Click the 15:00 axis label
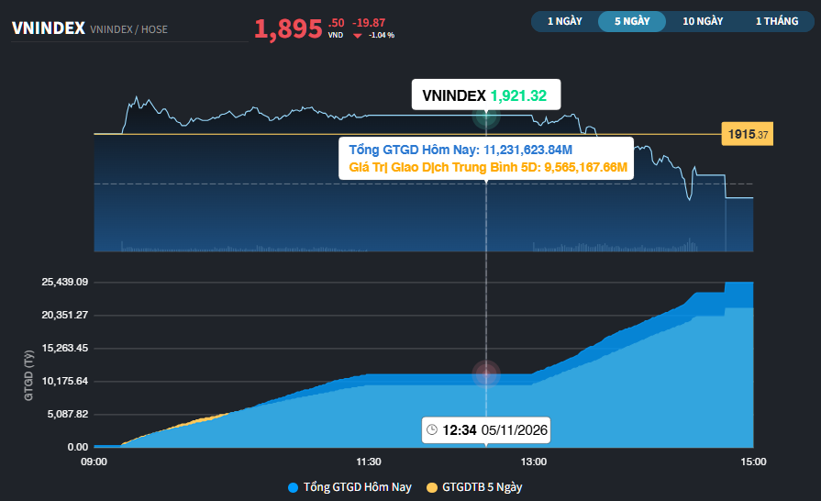Screen dimensions: 821x501 [753, 462]
